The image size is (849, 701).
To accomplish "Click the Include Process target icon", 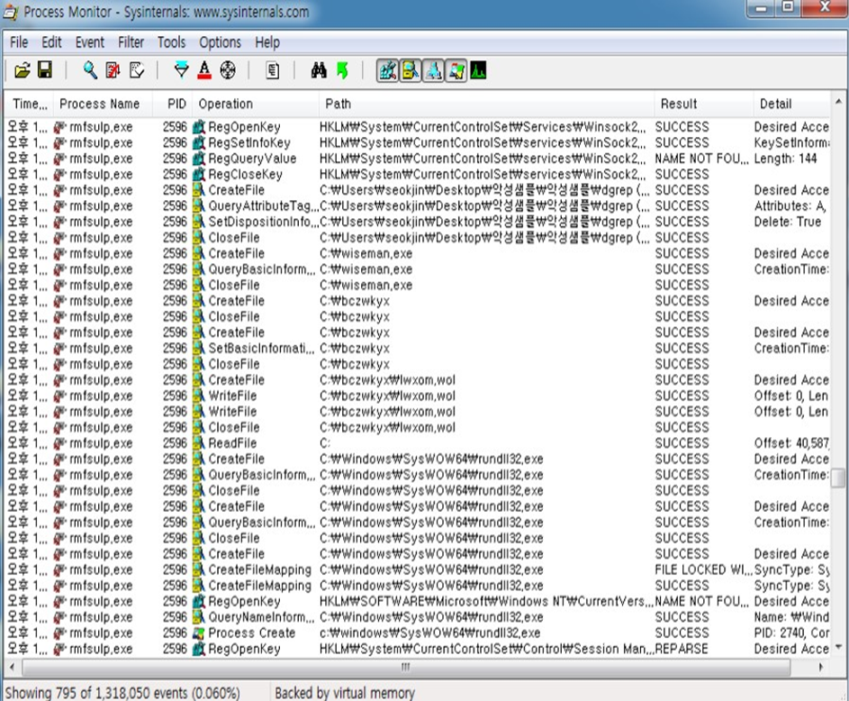I will (x=228, y=70).
